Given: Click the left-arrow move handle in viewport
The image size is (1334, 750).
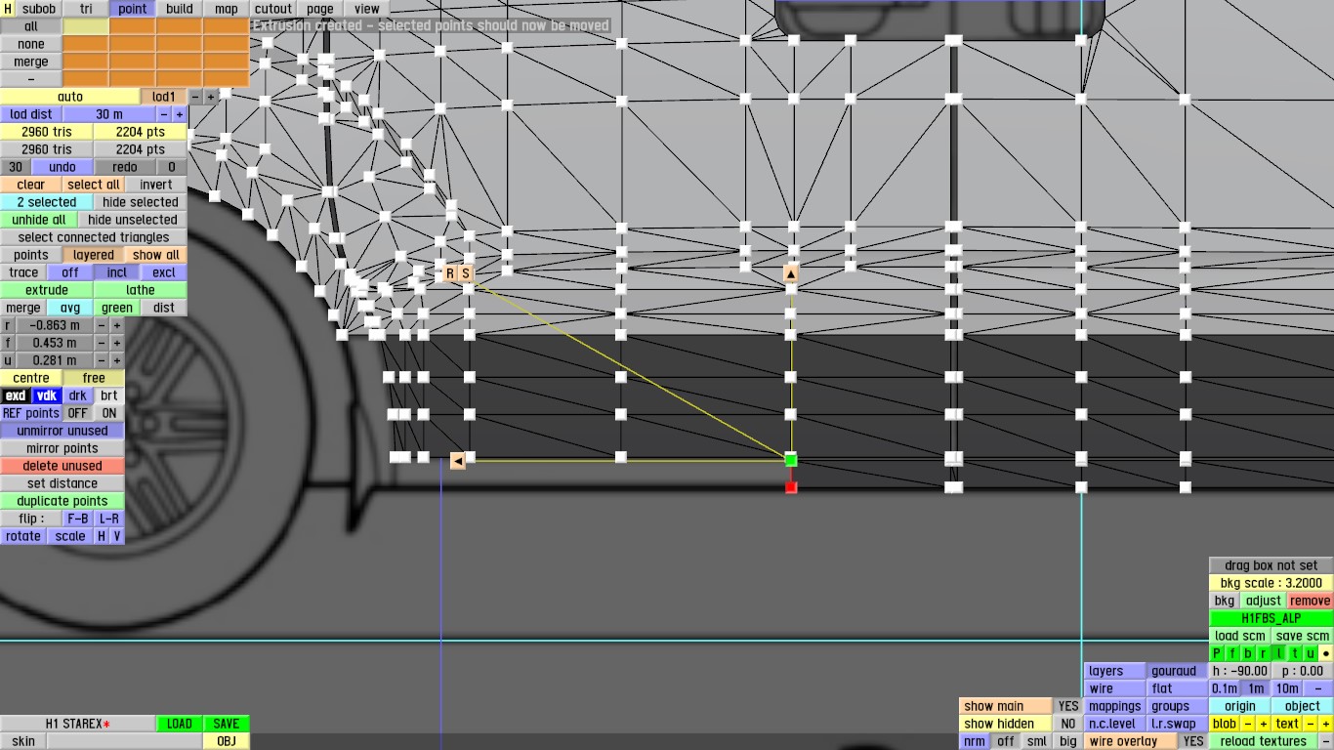Looking at the screenshot, I should pos(457,461).
